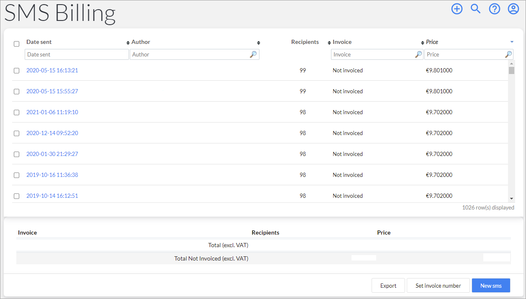Open the SMS sent 2020-05-15 16:13:21
The width and height of the screenshot is (526, 299).
click(52, 70)
